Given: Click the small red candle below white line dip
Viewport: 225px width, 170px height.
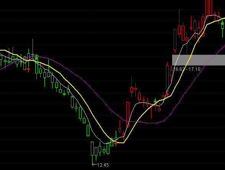Looking at the screenshot, I should coord(159,110).
